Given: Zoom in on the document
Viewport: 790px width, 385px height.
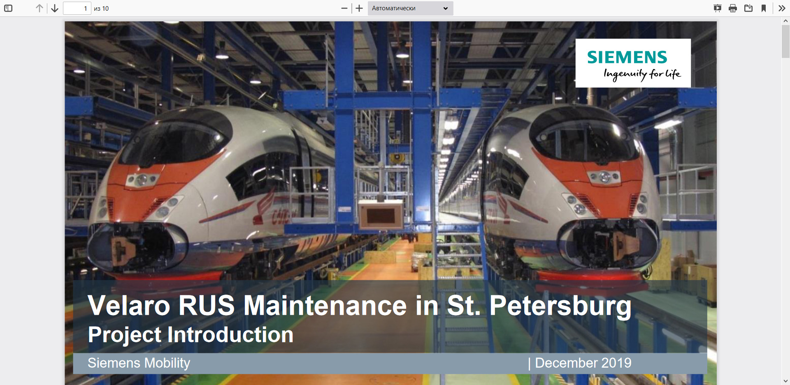Looking at the screenshot, I should (x=359, y=8).
